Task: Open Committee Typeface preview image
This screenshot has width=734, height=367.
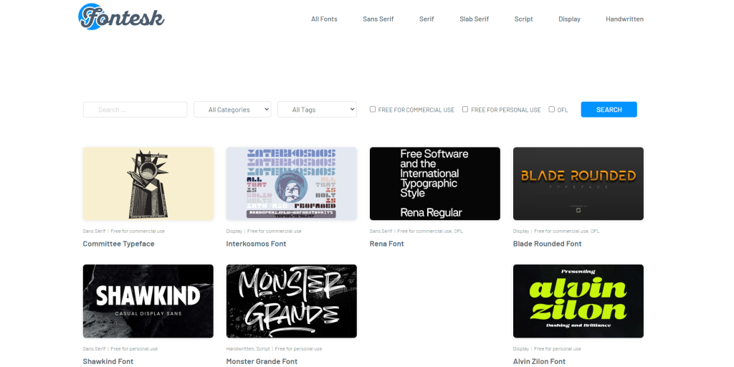Action: [148, 183]
